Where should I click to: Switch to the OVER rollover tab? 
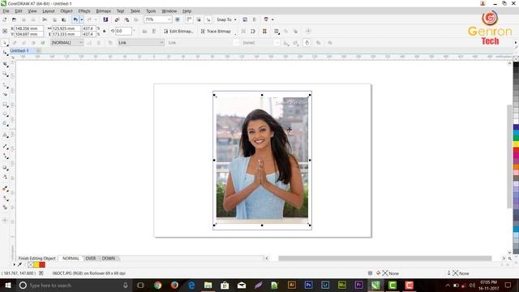tap(90, 258)
